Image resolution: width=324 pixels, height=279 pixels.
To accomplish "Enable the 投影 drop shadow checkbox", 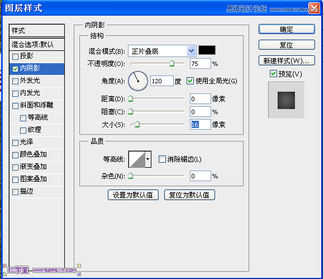I will pyautogui.click(x=15, y=56).
